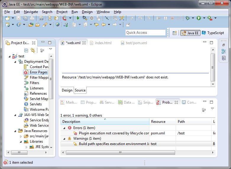Click the New wizard toolbar icon

7,18
